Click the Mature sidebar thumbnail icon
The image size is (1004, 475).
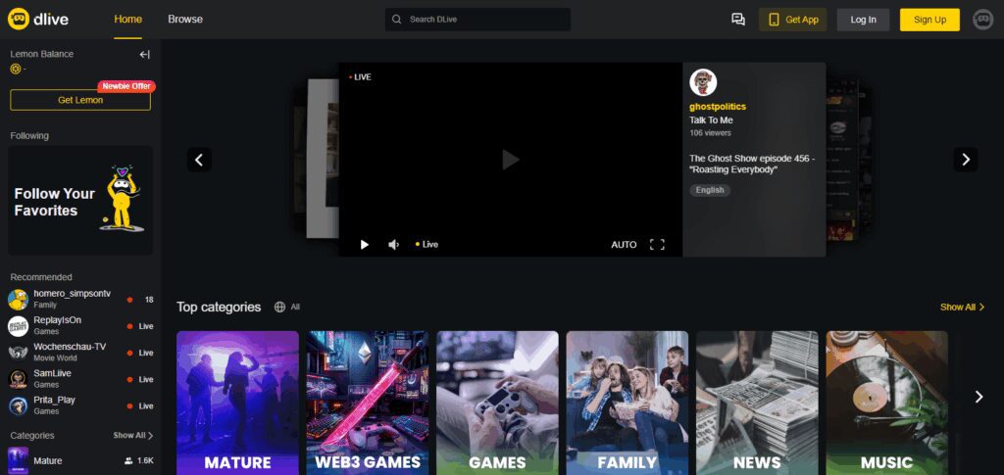pyautogui.click(x=18, y=460)
